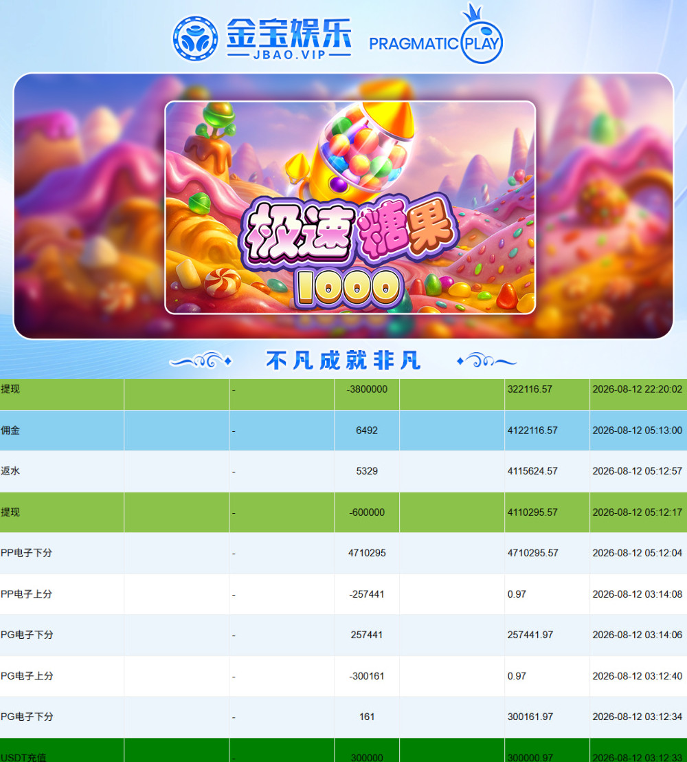The width and height of the screenshot is (687, 762).
Task: Click the Pragmatic Play logo
Action: click(436, 34)
